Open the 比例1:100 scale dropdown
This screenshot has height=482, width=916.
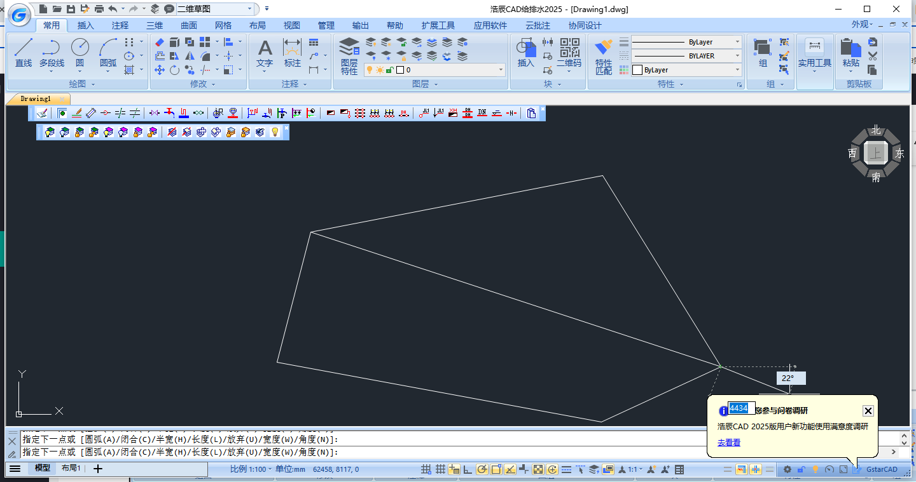tap(251, 469)
